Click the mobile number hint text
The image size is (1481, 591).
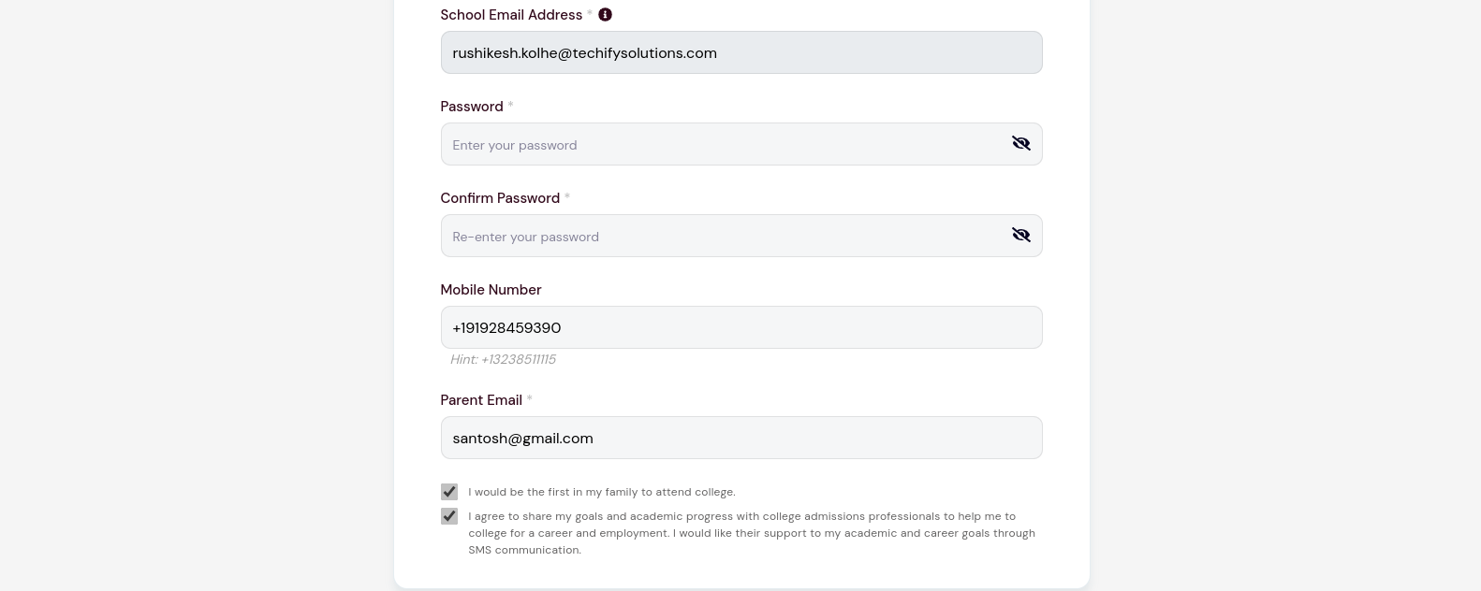[x=503, y=359]
